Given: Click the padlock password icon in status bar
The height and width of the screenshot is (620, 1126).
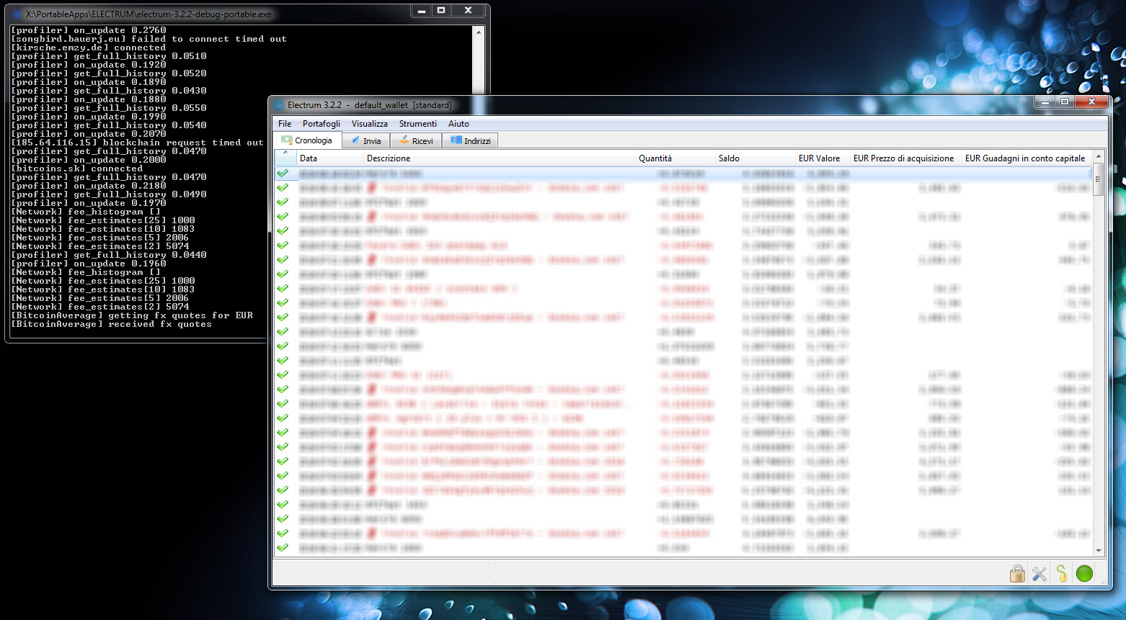Looking at the screenshot, I should pos(1017,573).
